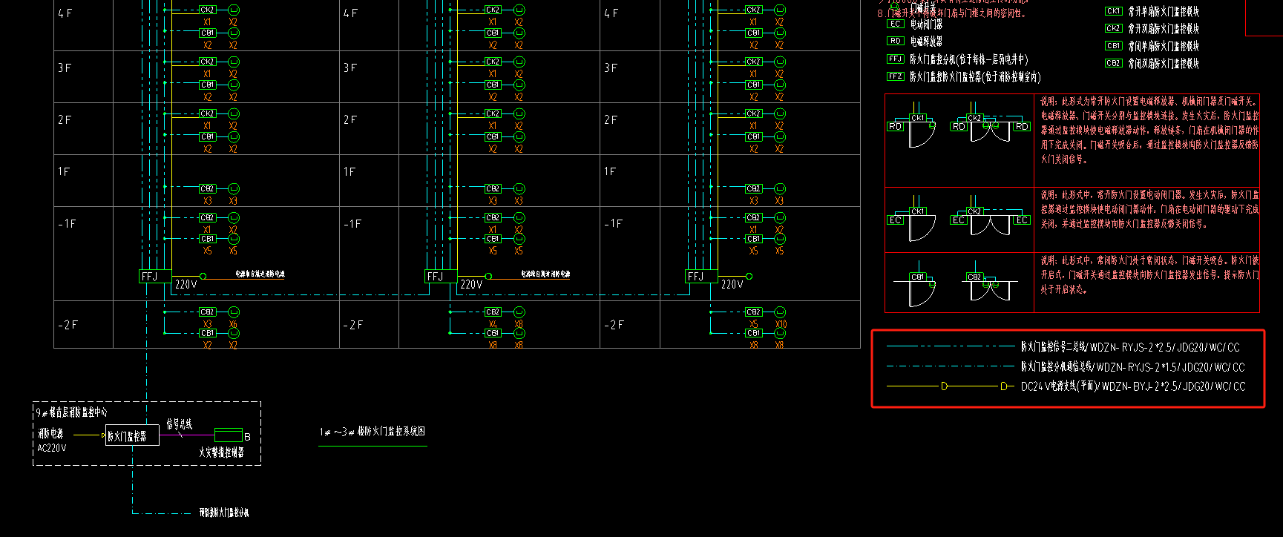Click the 220V label beside the right riser FFJ
1283x537 pixels.
[732, 284]
